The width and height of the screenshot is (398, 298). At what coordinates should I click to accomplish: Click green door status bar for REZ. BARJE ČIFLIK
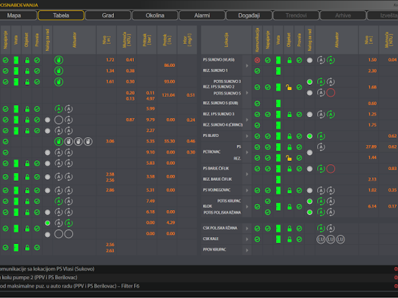point(279,179)
